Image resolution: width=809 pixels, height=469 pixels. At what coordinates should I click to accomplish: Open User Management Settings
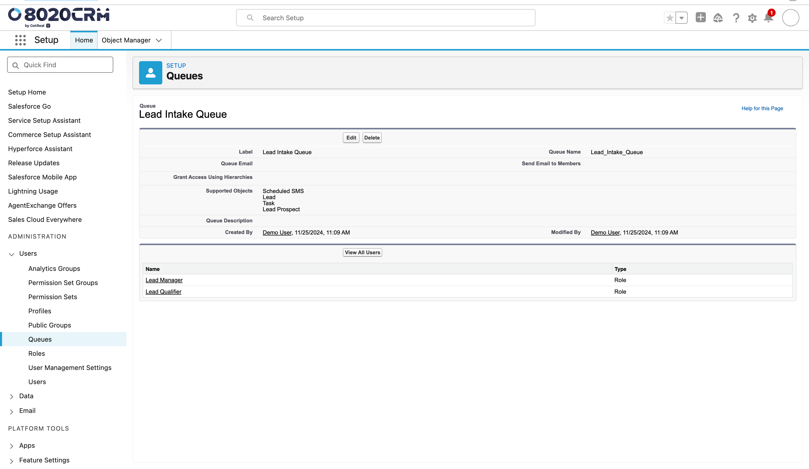tap(70, 367)
